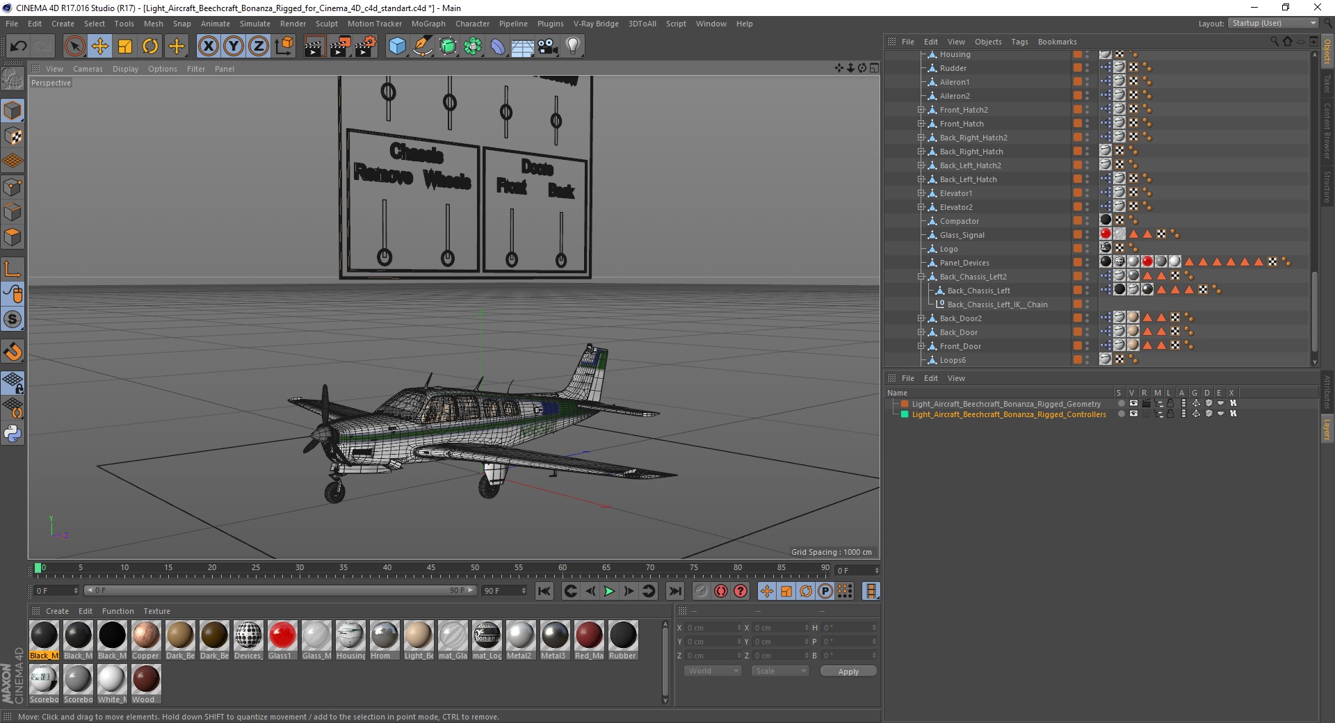
Task: Expand the Elevator1 object
Action: point(921,193)
